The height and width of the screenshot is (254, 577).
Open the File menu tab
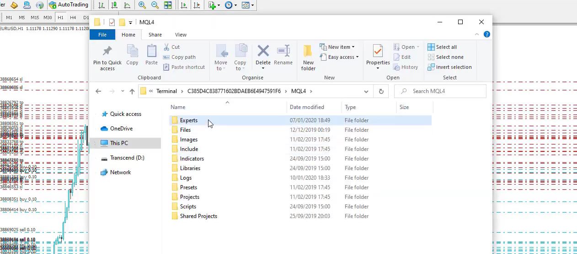coord(102,35)
